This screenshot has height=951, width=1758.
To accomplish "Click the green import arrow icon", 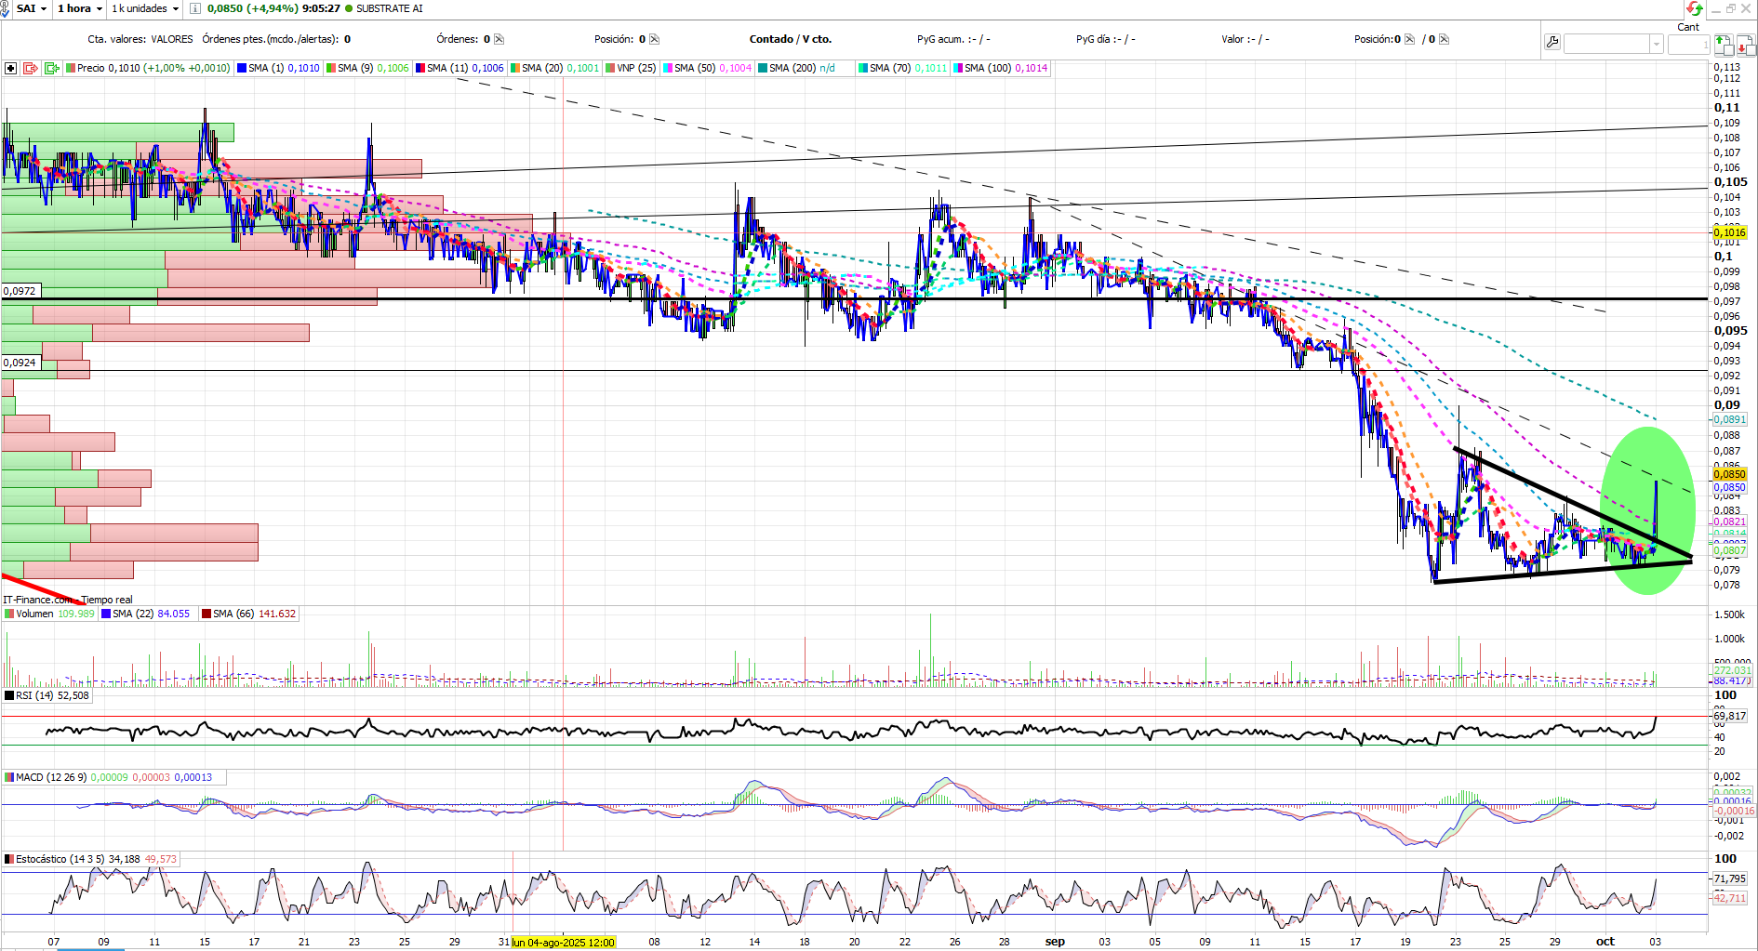I will pos(52,68).
